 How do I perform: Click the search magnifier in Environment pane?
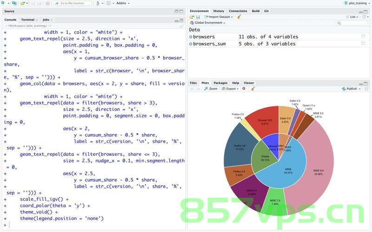[x=339, y=23]
